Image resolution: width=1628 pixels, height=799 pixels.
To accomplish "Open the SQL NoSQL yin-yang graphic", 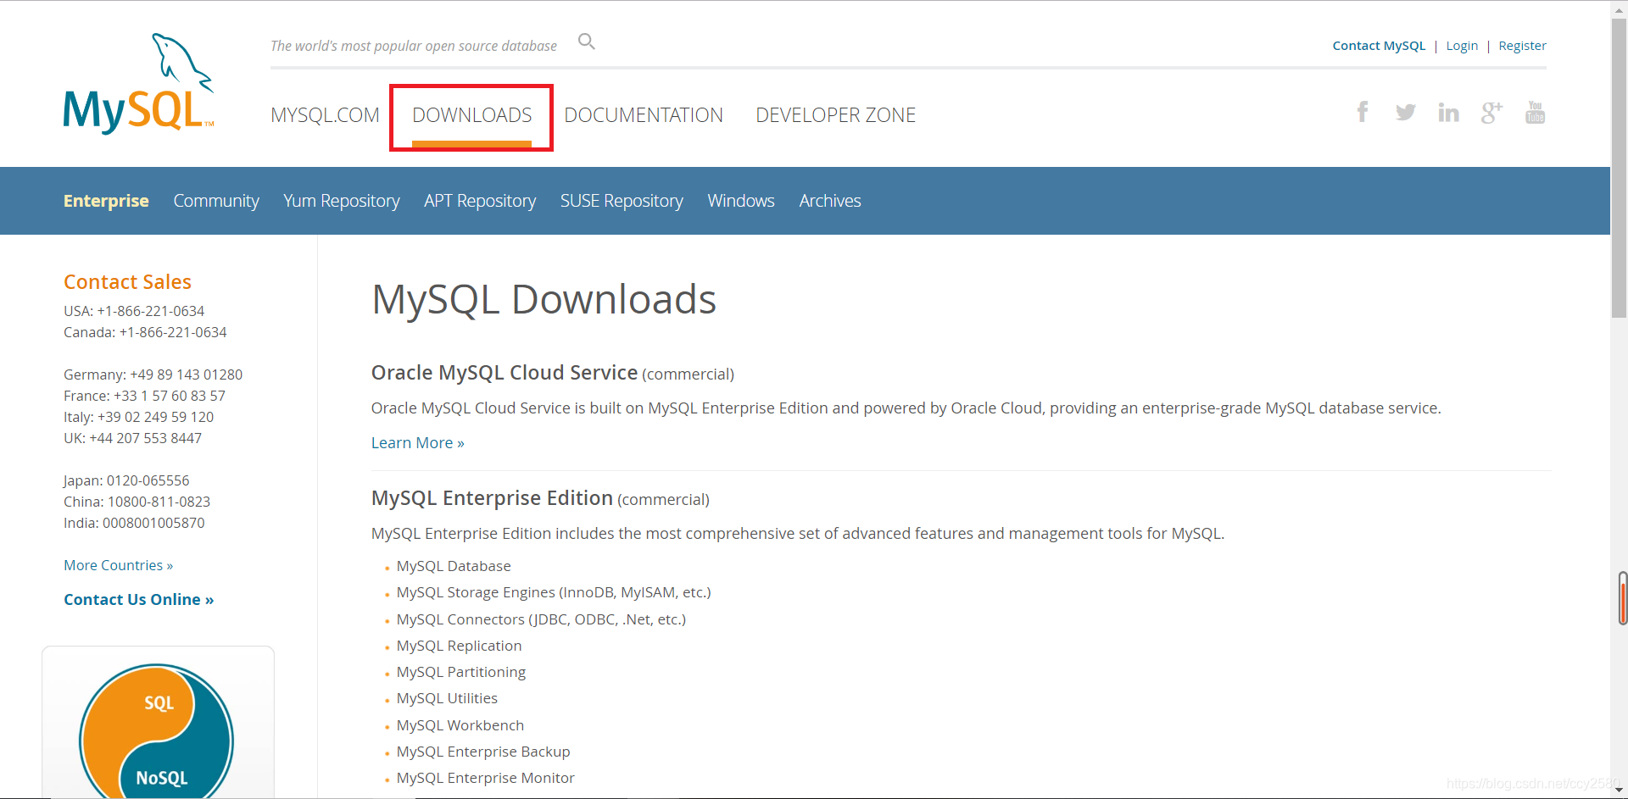I will 157,733.
